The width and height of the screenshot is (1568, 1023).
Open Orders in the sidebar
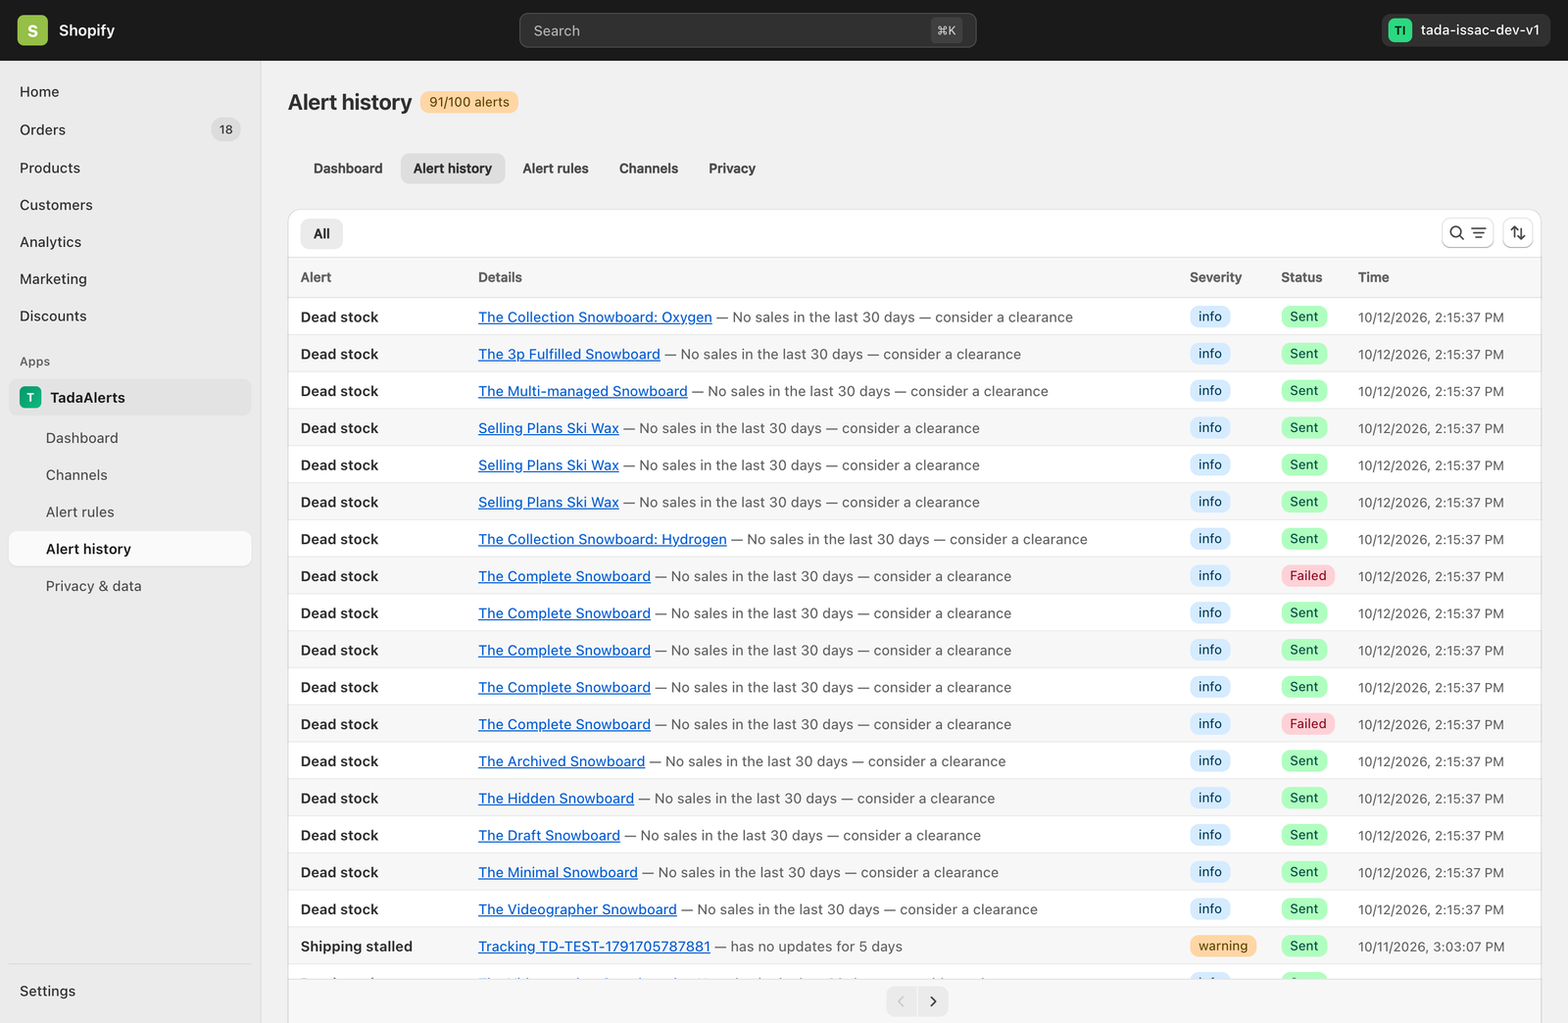130,129
